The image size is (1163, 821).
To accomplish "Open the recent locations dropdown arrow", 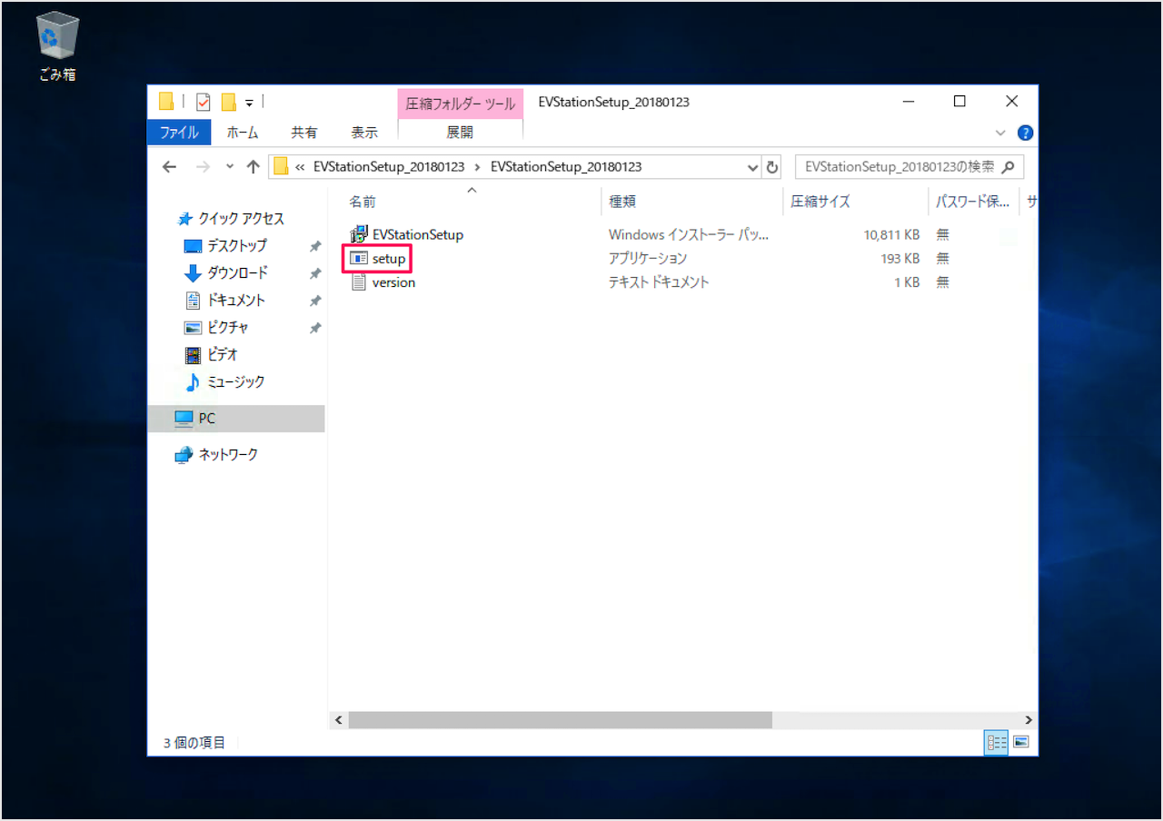I will tap(230, 167).
